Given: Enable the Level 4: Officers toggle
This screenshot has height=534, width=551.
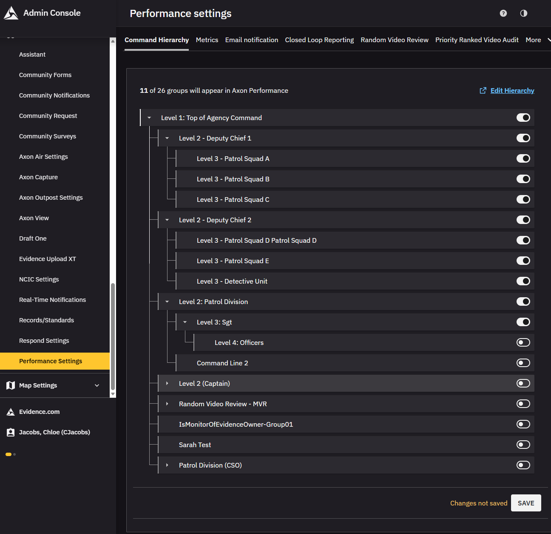Looking at the screenshot, I should pos(523,342).
